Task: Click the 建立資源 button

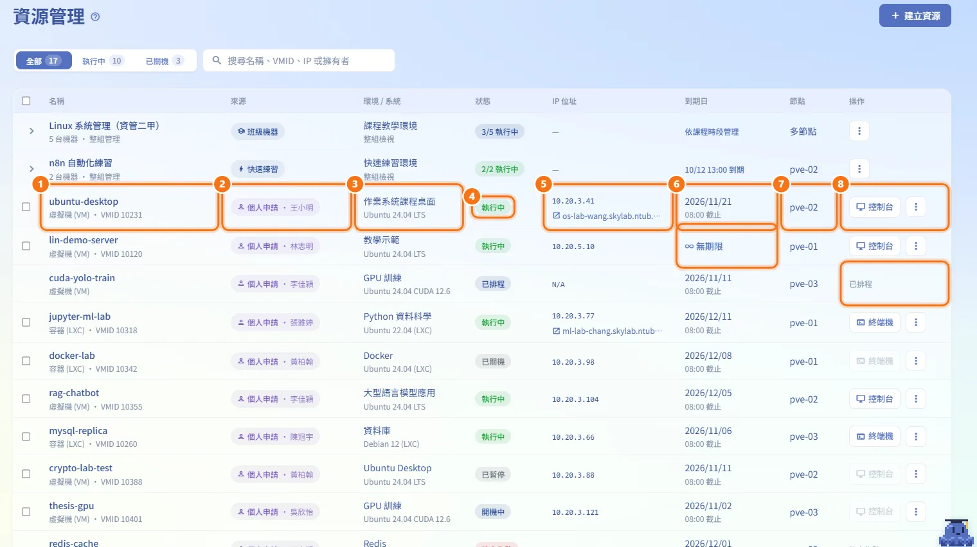Action: pyautogui.click(x=915, y=15)
